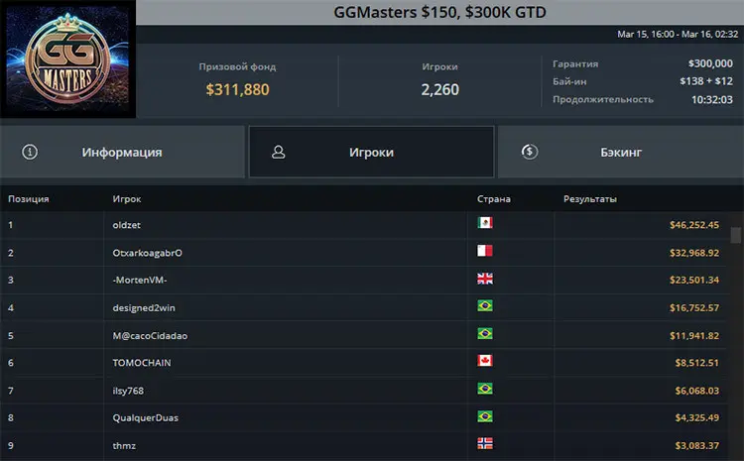Click Brazil flag icon for M@cacoCidadao
Viewport: 744px width, 461px height.
coord(485,333)
